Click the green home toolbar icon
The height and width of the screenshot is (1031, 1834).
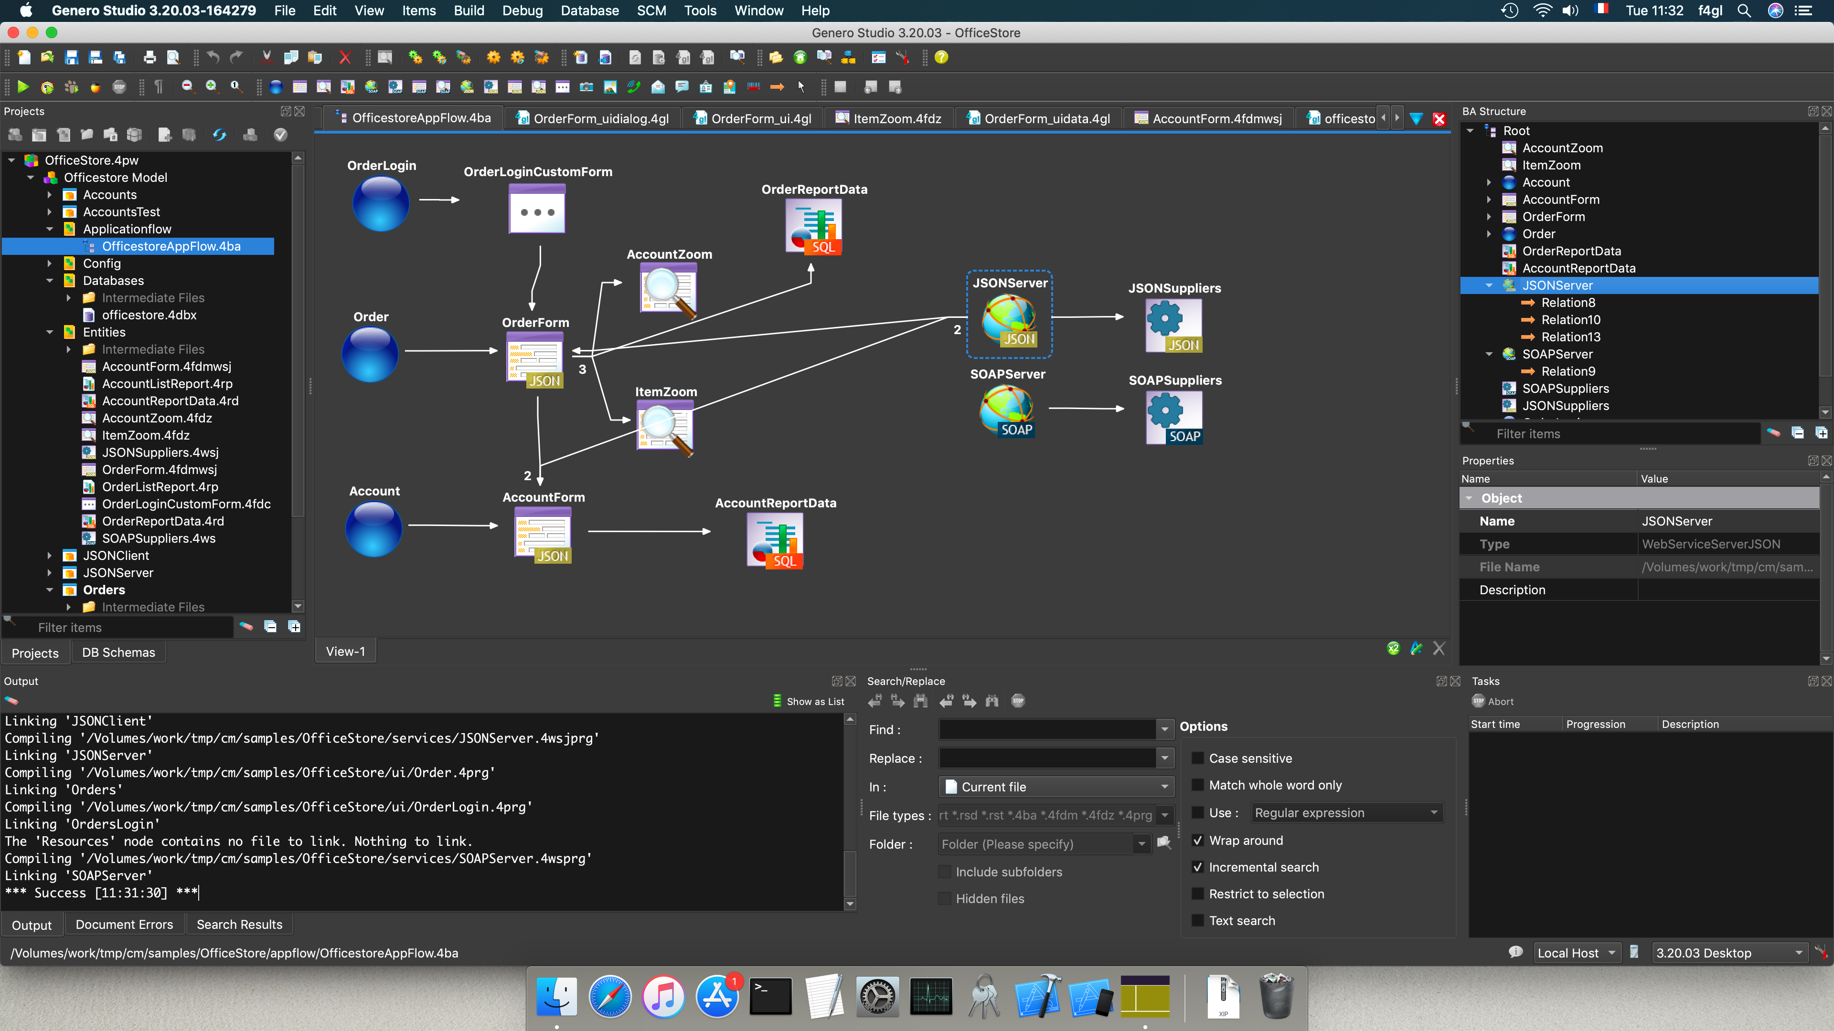(800, 58)
